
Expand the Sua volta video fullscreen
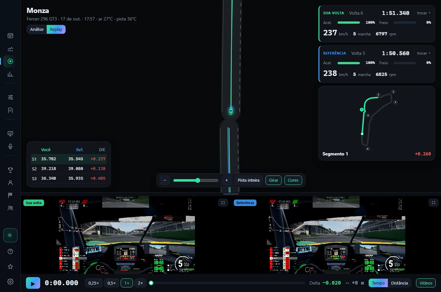click(x=223, y=203)
